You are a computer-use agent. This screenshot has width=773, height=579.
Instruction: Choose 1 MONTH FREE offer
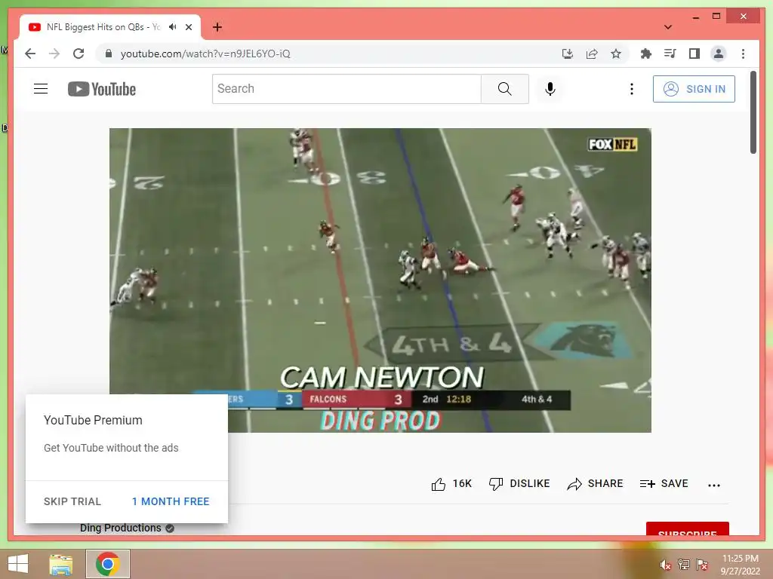171,501
